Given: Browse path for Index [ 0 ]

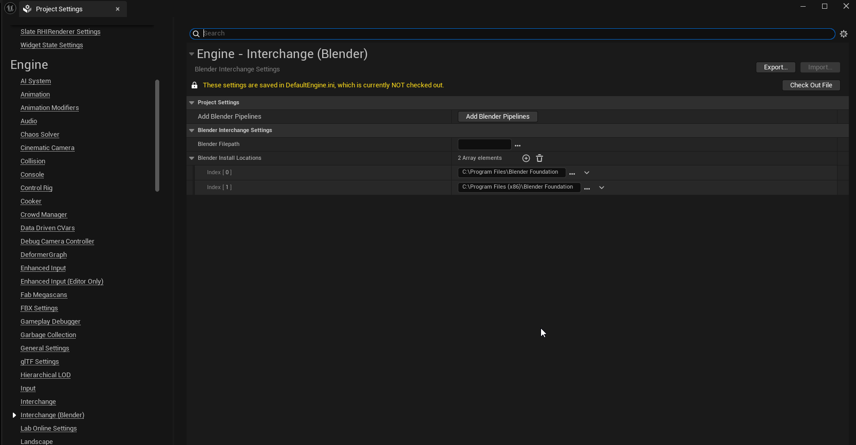Looking at the screenshot, I should click(x=572, y=174).
